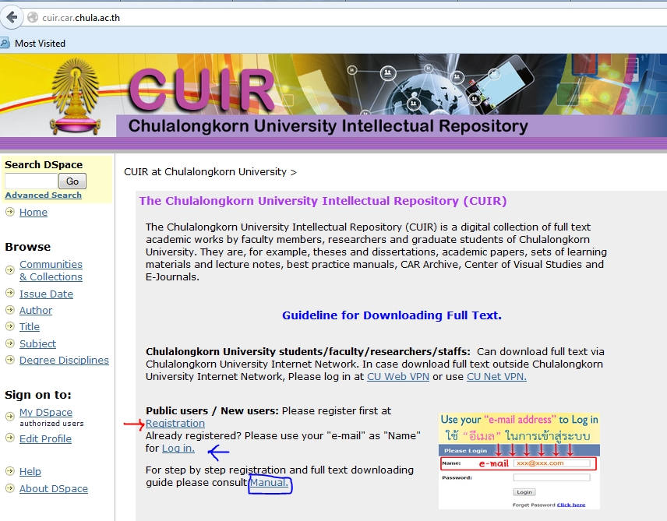Click the 'authorized users' caption

pyautogui.click(x=51, y=423)
